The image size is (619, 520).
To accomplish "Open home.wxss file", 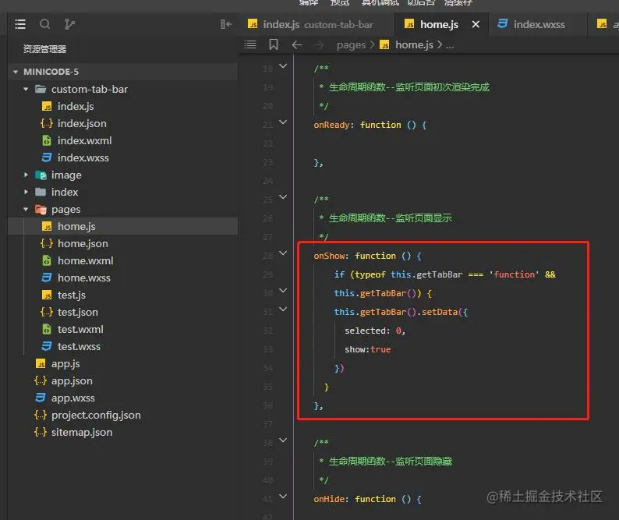I will tap(122, 278).
